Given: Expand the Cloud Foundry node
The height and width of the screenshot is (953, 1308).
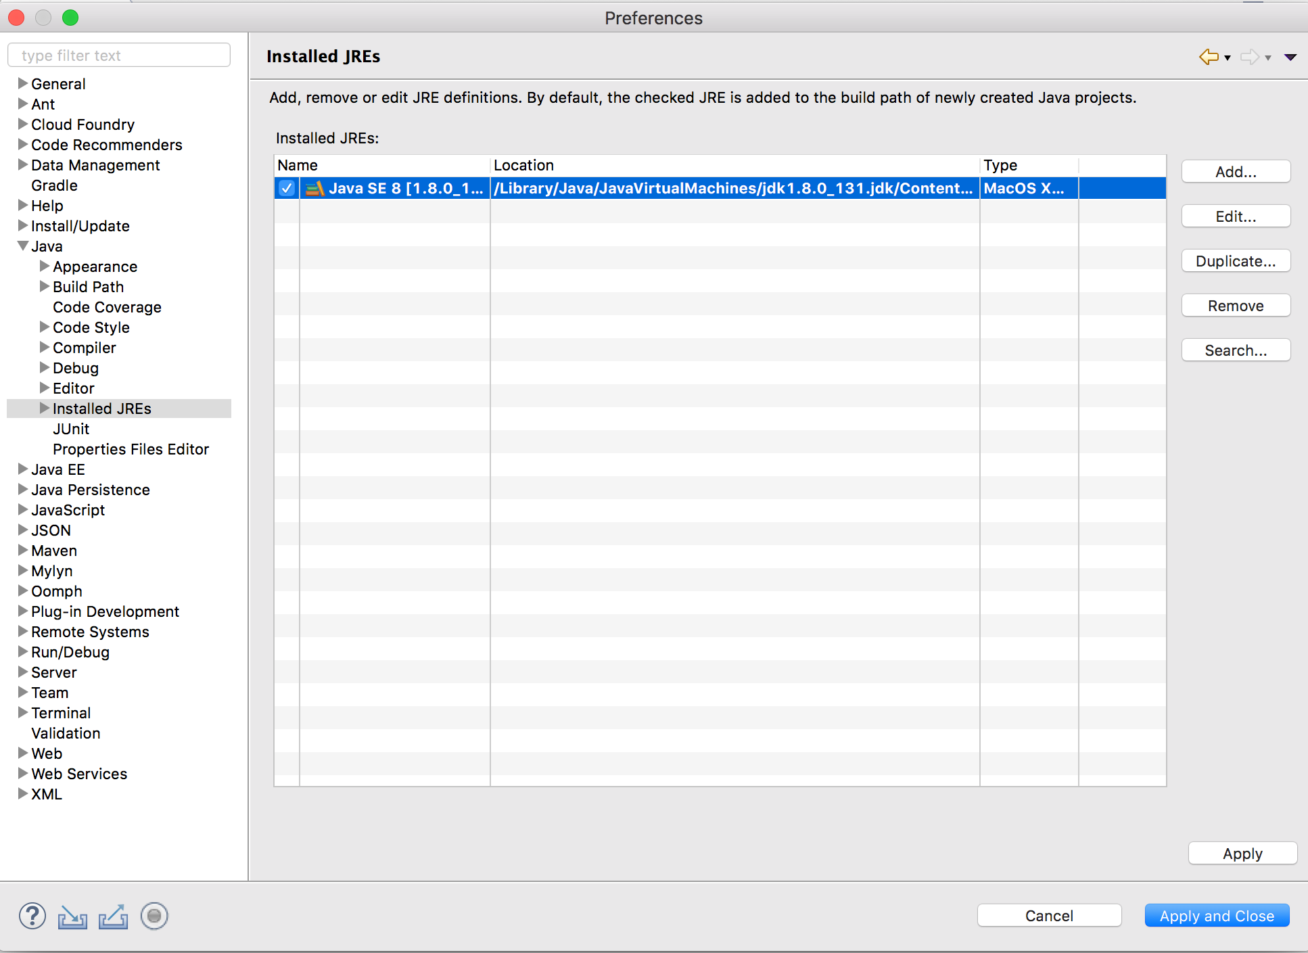Looking at the screenshot, I should (x=23, y=124).
